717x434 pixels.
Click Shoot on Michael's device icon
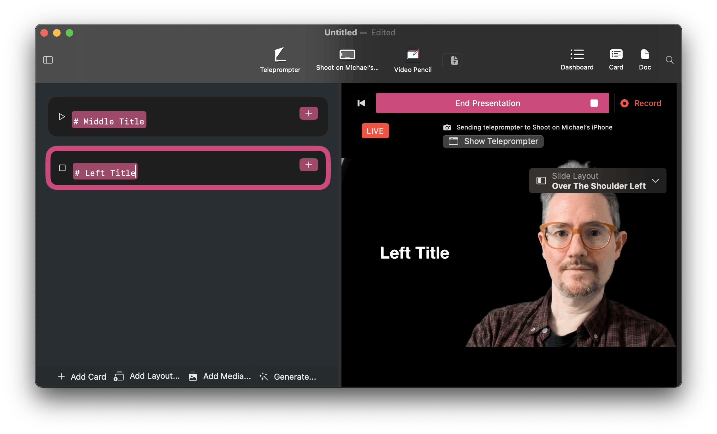click(347, 55)
